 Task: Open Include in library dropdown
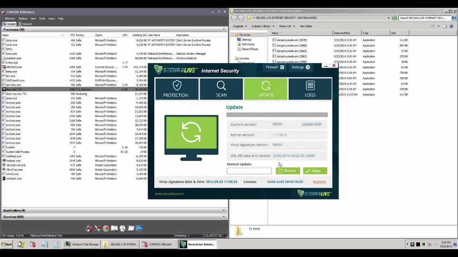click(263, 26)
